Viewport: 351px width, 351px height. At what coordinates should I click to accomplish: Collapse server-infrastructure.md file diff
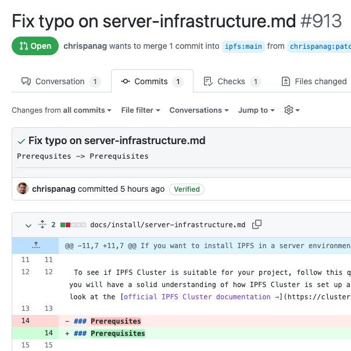click(28, 225)
